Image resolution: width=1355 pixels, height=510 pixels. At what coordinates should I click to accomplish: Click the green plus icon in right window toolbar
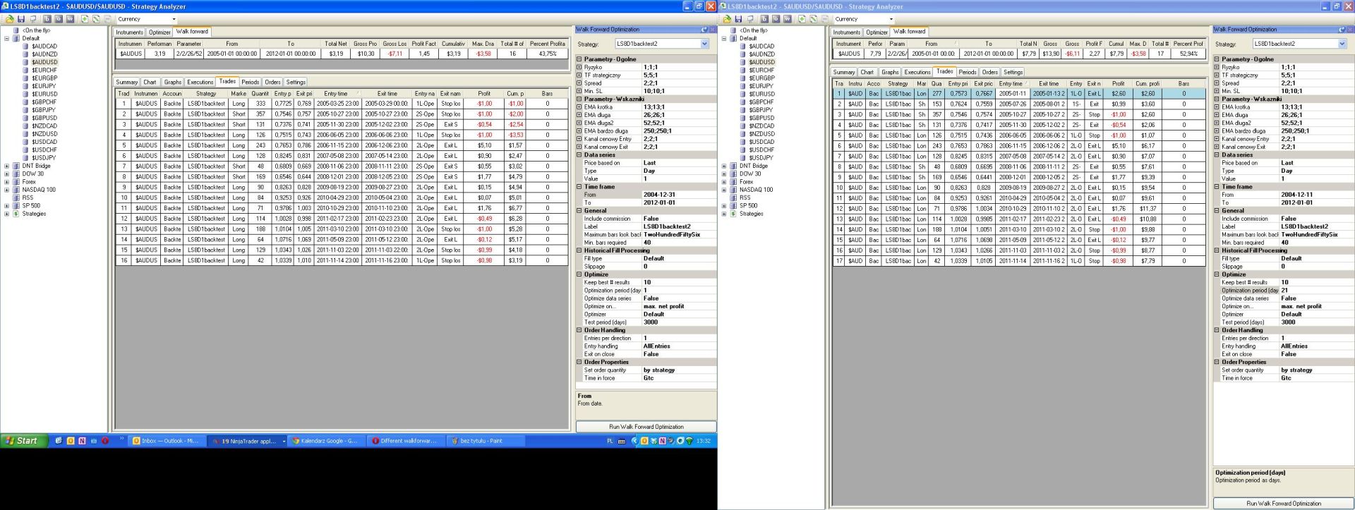[802, 19]
